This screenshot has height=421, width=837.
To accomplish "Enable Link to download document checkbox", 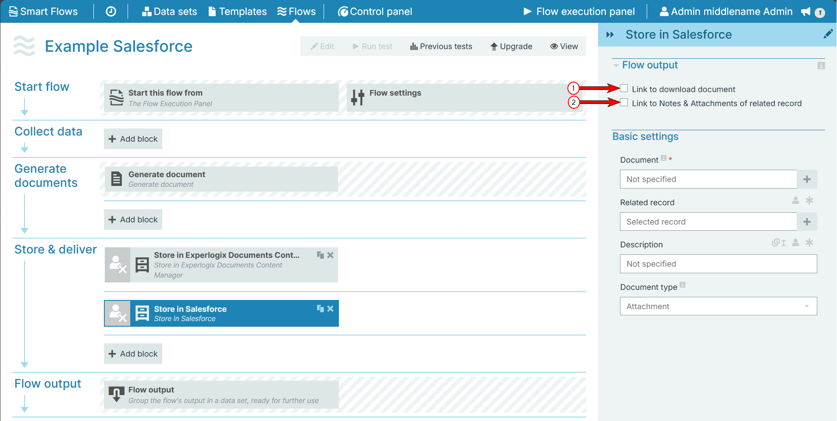I will 624,88.
